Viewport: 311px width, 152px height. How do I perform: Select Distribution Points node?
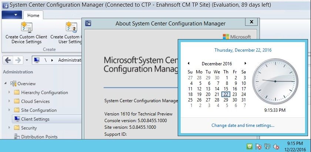[39, 137]
